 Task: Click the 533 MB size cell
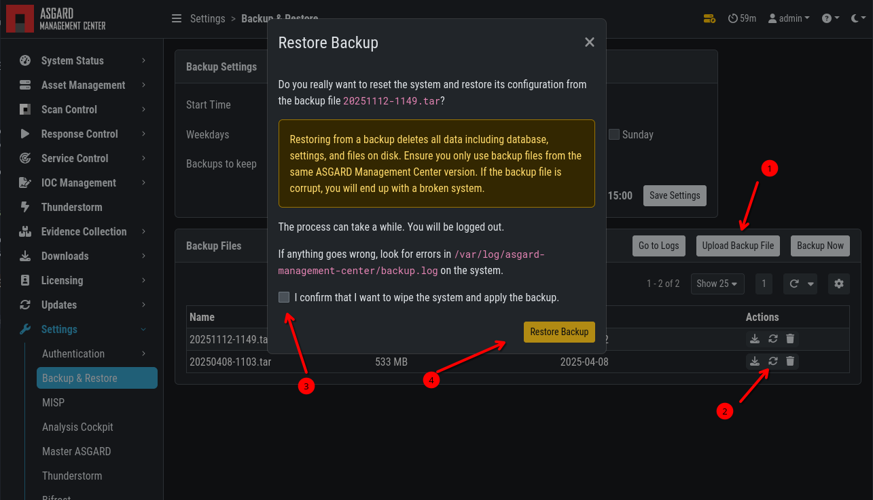(x=391, y=362)
